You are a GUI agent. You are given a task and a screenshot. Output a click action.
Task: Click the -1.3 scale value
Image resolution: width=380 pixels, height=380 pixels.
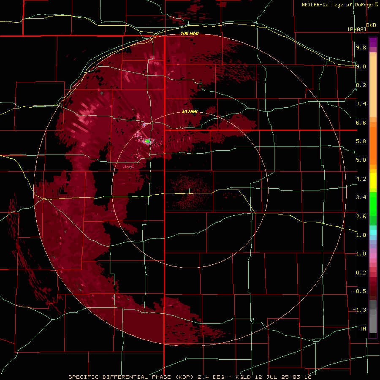359,310
